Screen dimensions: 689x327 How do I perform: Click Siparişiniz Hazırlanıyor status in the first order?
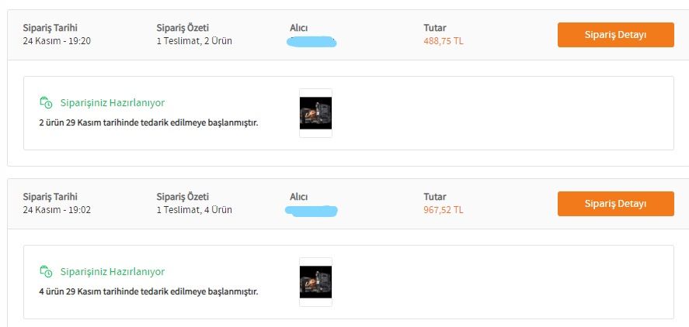pyautogui.click(x=112, y=103)
